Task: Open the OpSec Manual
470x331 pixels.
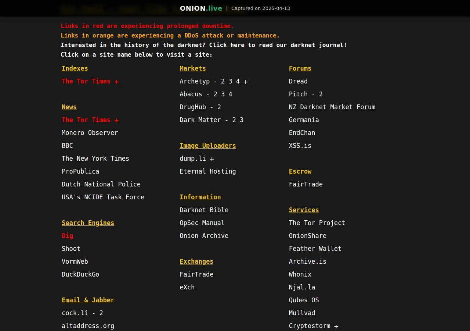Action: (202, 223)
